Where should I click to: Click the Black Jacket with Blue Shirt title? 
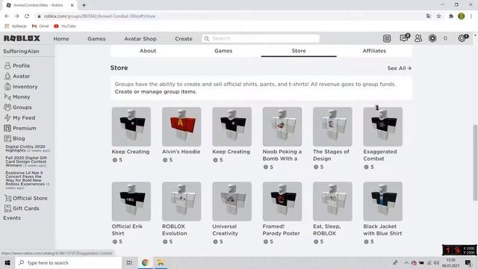click(382, 230)
